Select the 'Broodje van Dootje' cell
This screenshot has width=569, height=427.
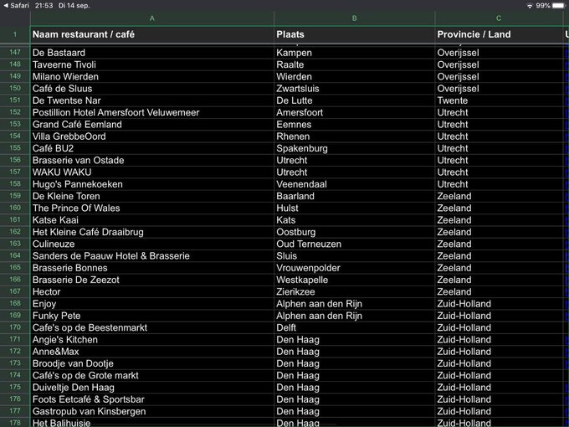152,364
